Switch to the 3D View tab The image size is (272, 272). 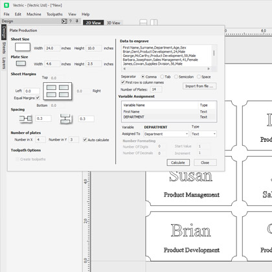pos(113,23)
